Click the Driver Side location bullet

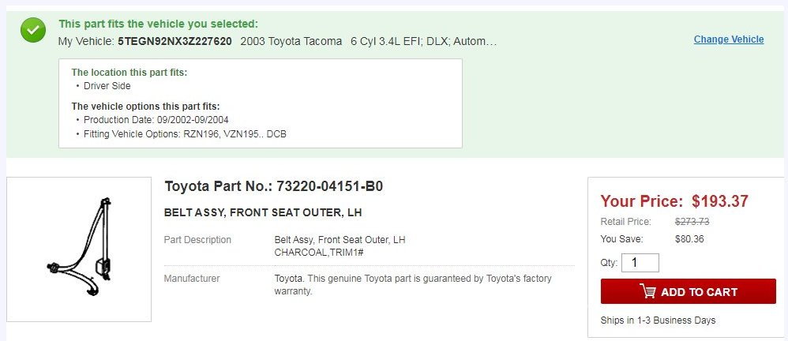pos(107,86)
